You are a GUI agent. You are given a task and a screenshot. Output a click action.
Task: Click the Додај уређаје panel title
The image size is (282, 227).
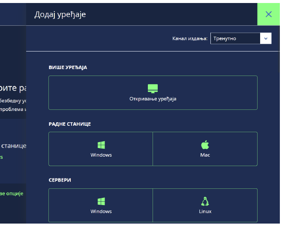tap(60, 15)
